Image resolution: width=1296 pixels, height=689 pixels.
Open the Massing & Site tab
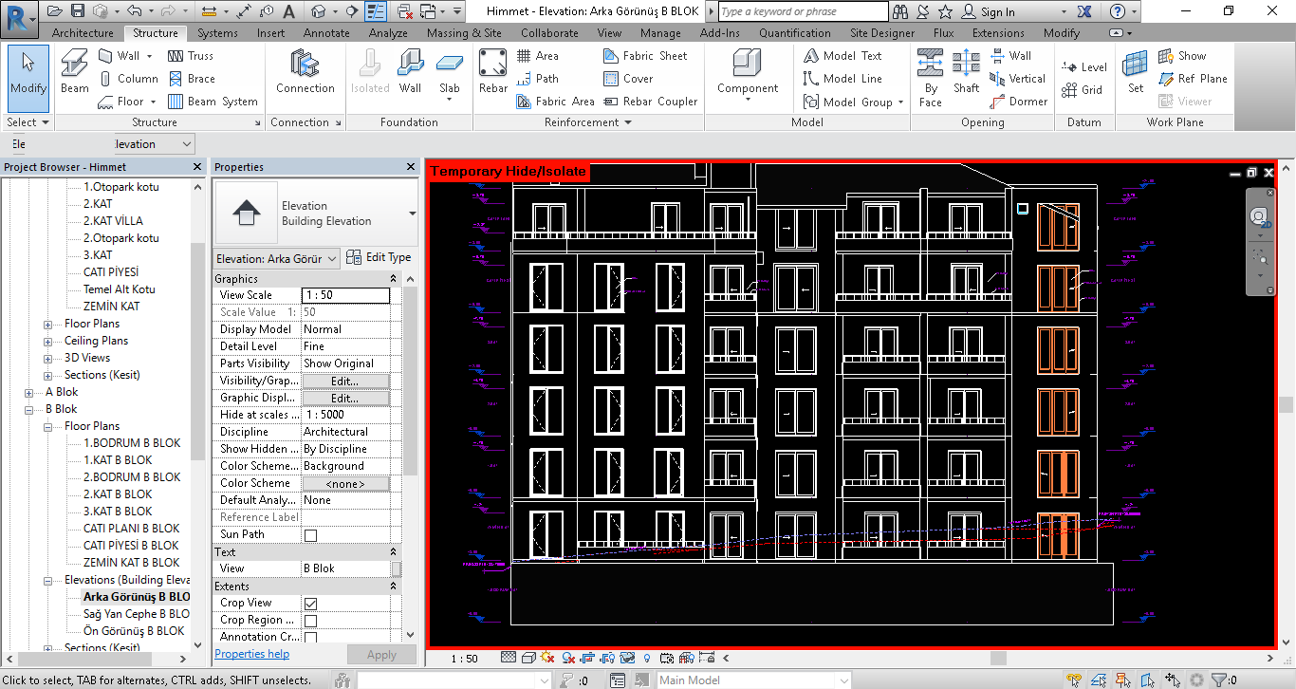point(464,33)
